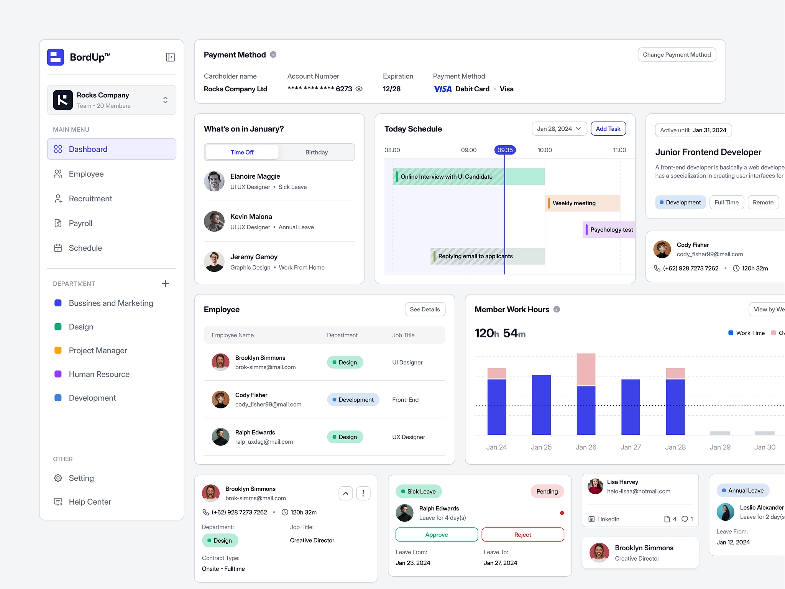Screen dimensions: 785x589
Task: Collapse Brooklyn Simmons card using the chevron
Action: [x=345, y=493]
